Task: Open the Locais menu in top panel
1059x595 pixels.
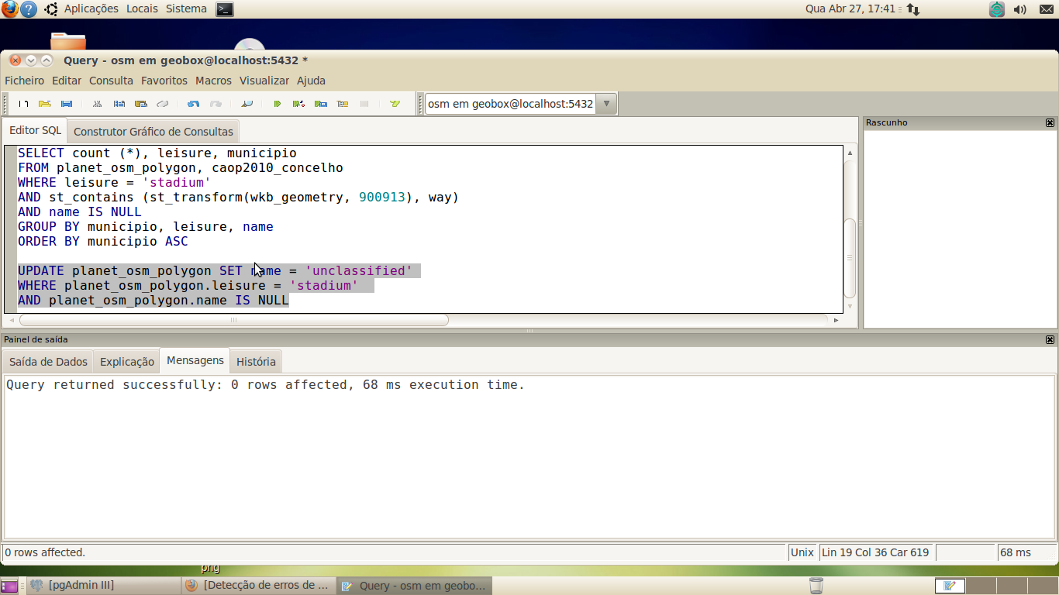Action: point(142,9)
